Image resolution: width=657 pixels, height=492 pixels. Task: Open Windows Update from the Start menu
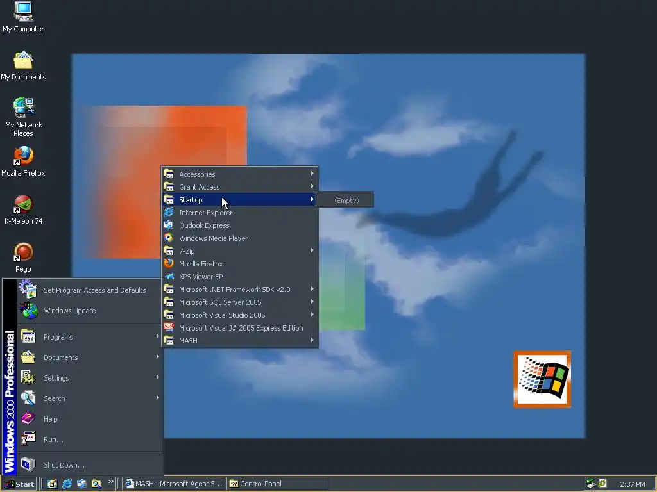(89, 311)
